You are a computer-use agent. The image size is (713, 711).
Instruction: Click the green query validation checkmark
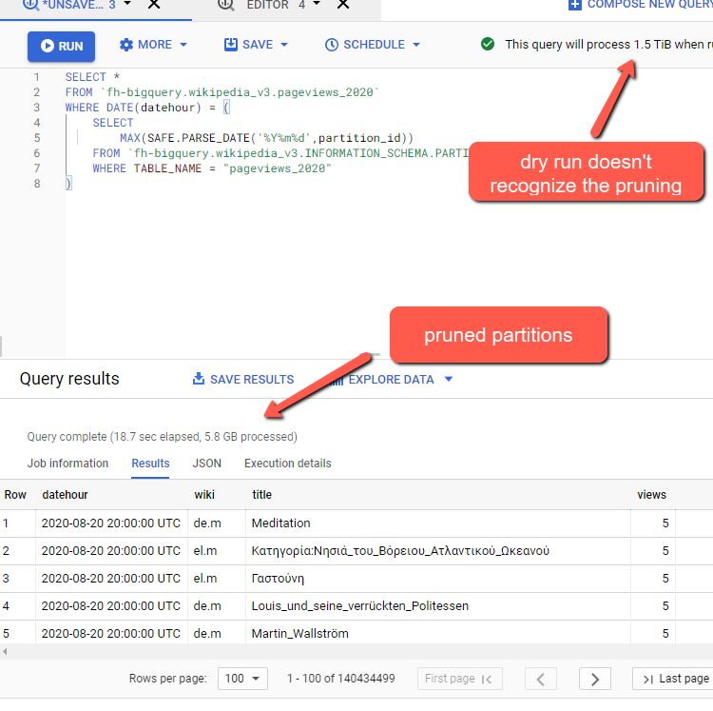pyautogui.click(x=488, y=44)
